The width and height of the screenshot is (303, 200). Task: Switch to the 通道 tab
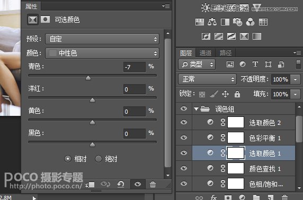pyautogui.click(x=206, y=53)
